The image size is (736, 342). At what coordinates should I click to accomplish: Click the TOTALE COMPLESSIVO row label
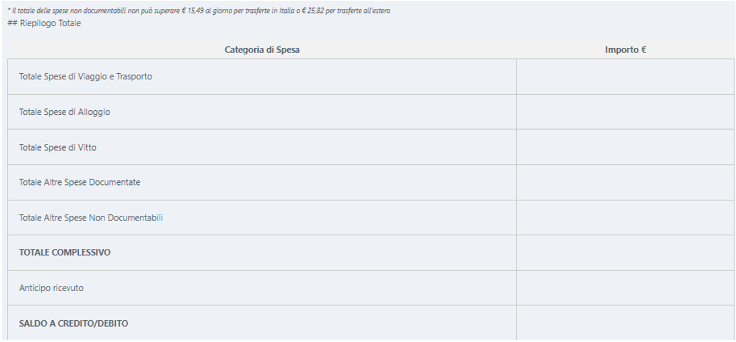65,253
